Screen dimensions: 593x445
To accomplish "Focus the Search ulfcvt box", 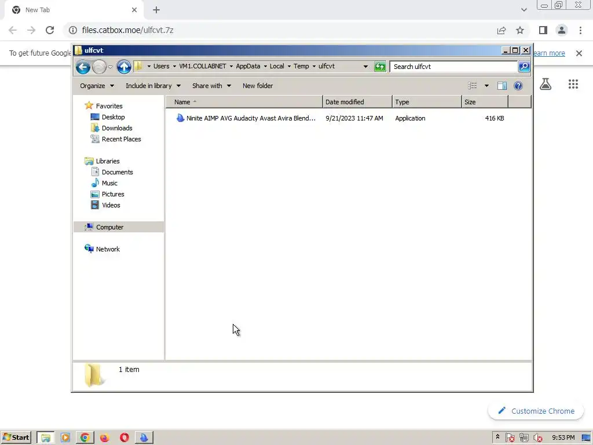I will (453, 67).
